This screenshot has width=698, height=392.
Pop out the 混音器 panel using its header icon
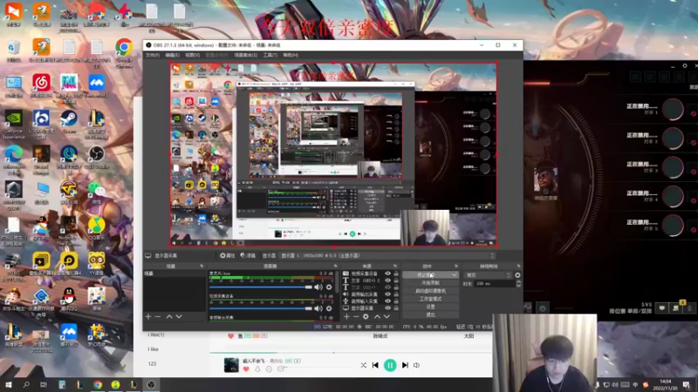pos(335,267)
